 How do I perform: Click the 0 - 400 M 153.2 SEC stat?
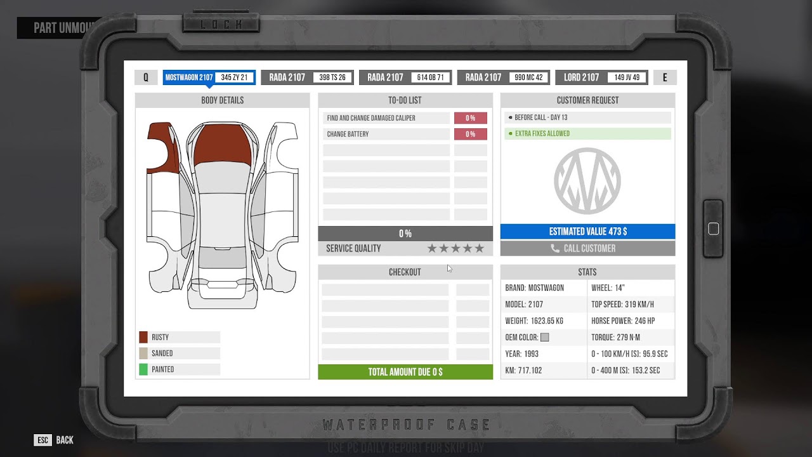(x=631, y=370)
